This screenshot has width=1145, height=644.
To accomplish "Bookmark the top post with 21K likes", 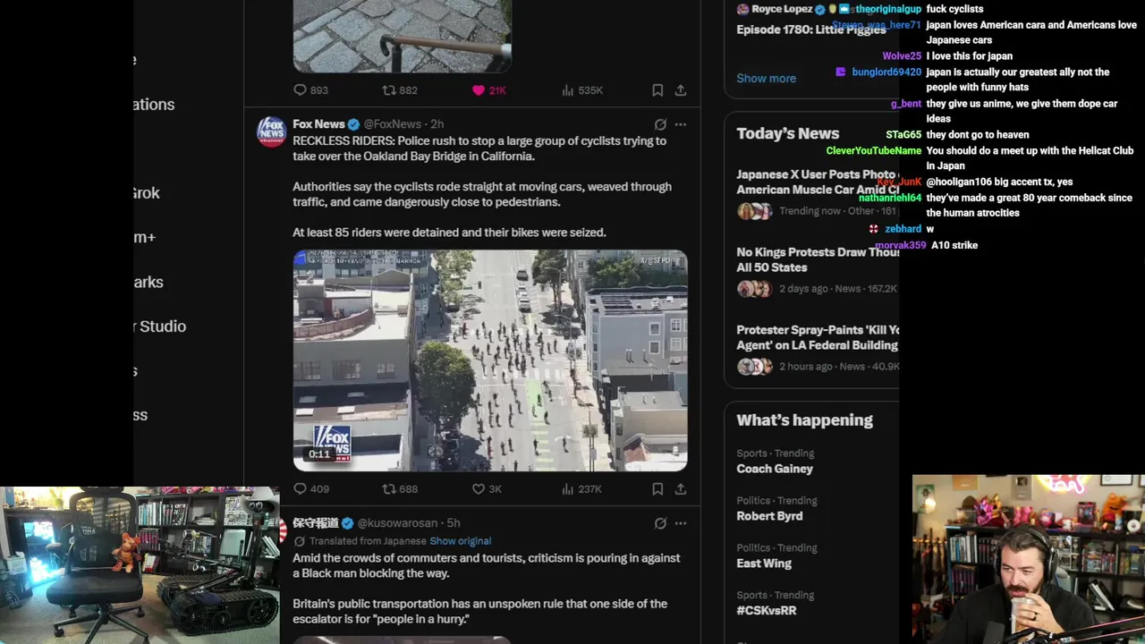I will point(657,90).
